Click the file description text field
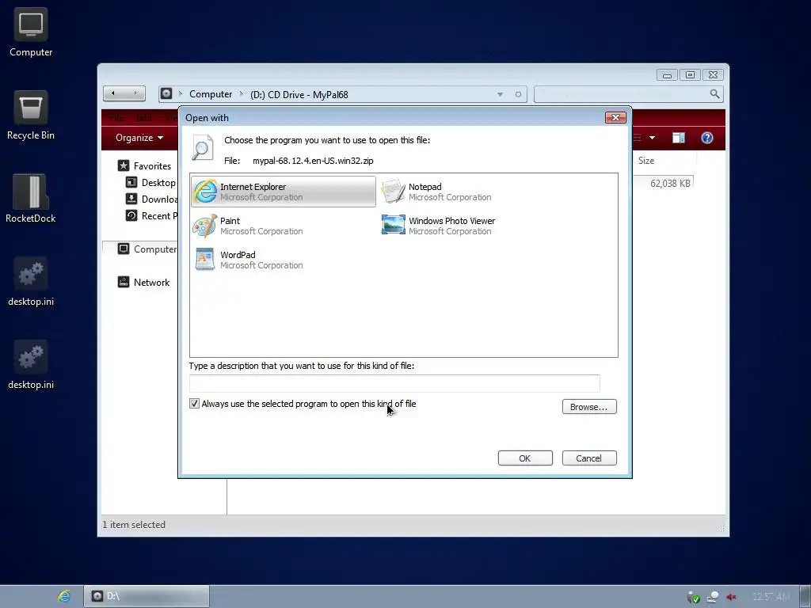This screenshot has width=811, height=608. coord(394,384)
